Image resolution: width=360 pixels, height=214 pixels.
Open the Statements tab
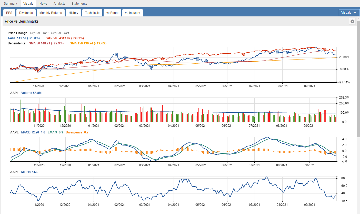[79, 4]
